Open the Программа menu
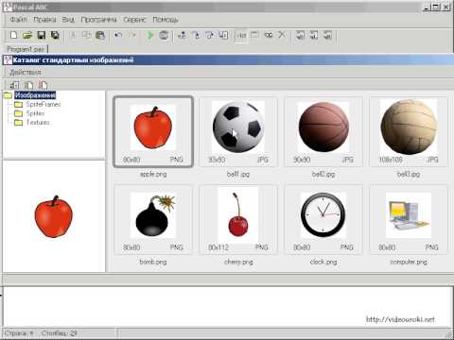 click(x=98, y=20)
